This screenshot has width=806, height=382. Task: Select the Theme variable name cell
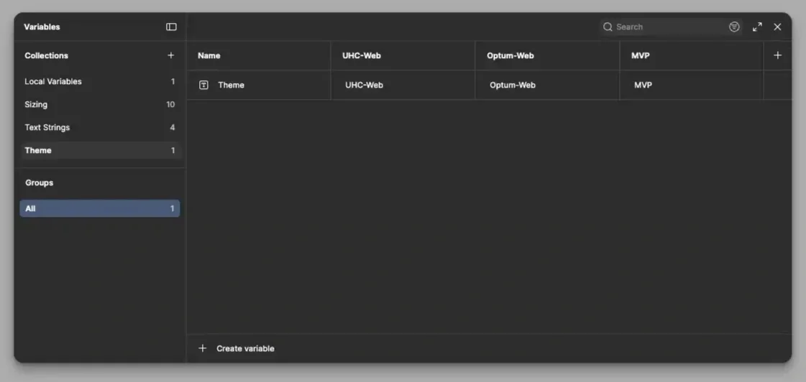pyautogui.click(x=259, y=85)
